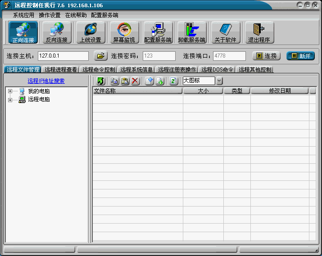Viewport: 322px width, 256px height.
Task: Click the 卸载服务端 uninstall server icon
Action: 191,32
